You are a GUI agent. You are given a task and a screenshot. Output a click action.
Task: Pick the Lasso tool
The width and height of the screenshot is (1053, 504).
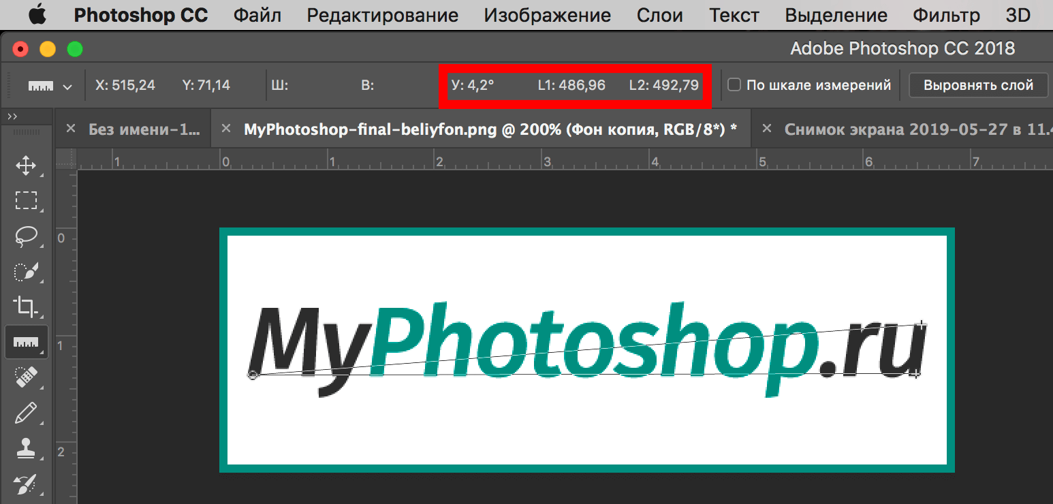click(x=26, y=236)
